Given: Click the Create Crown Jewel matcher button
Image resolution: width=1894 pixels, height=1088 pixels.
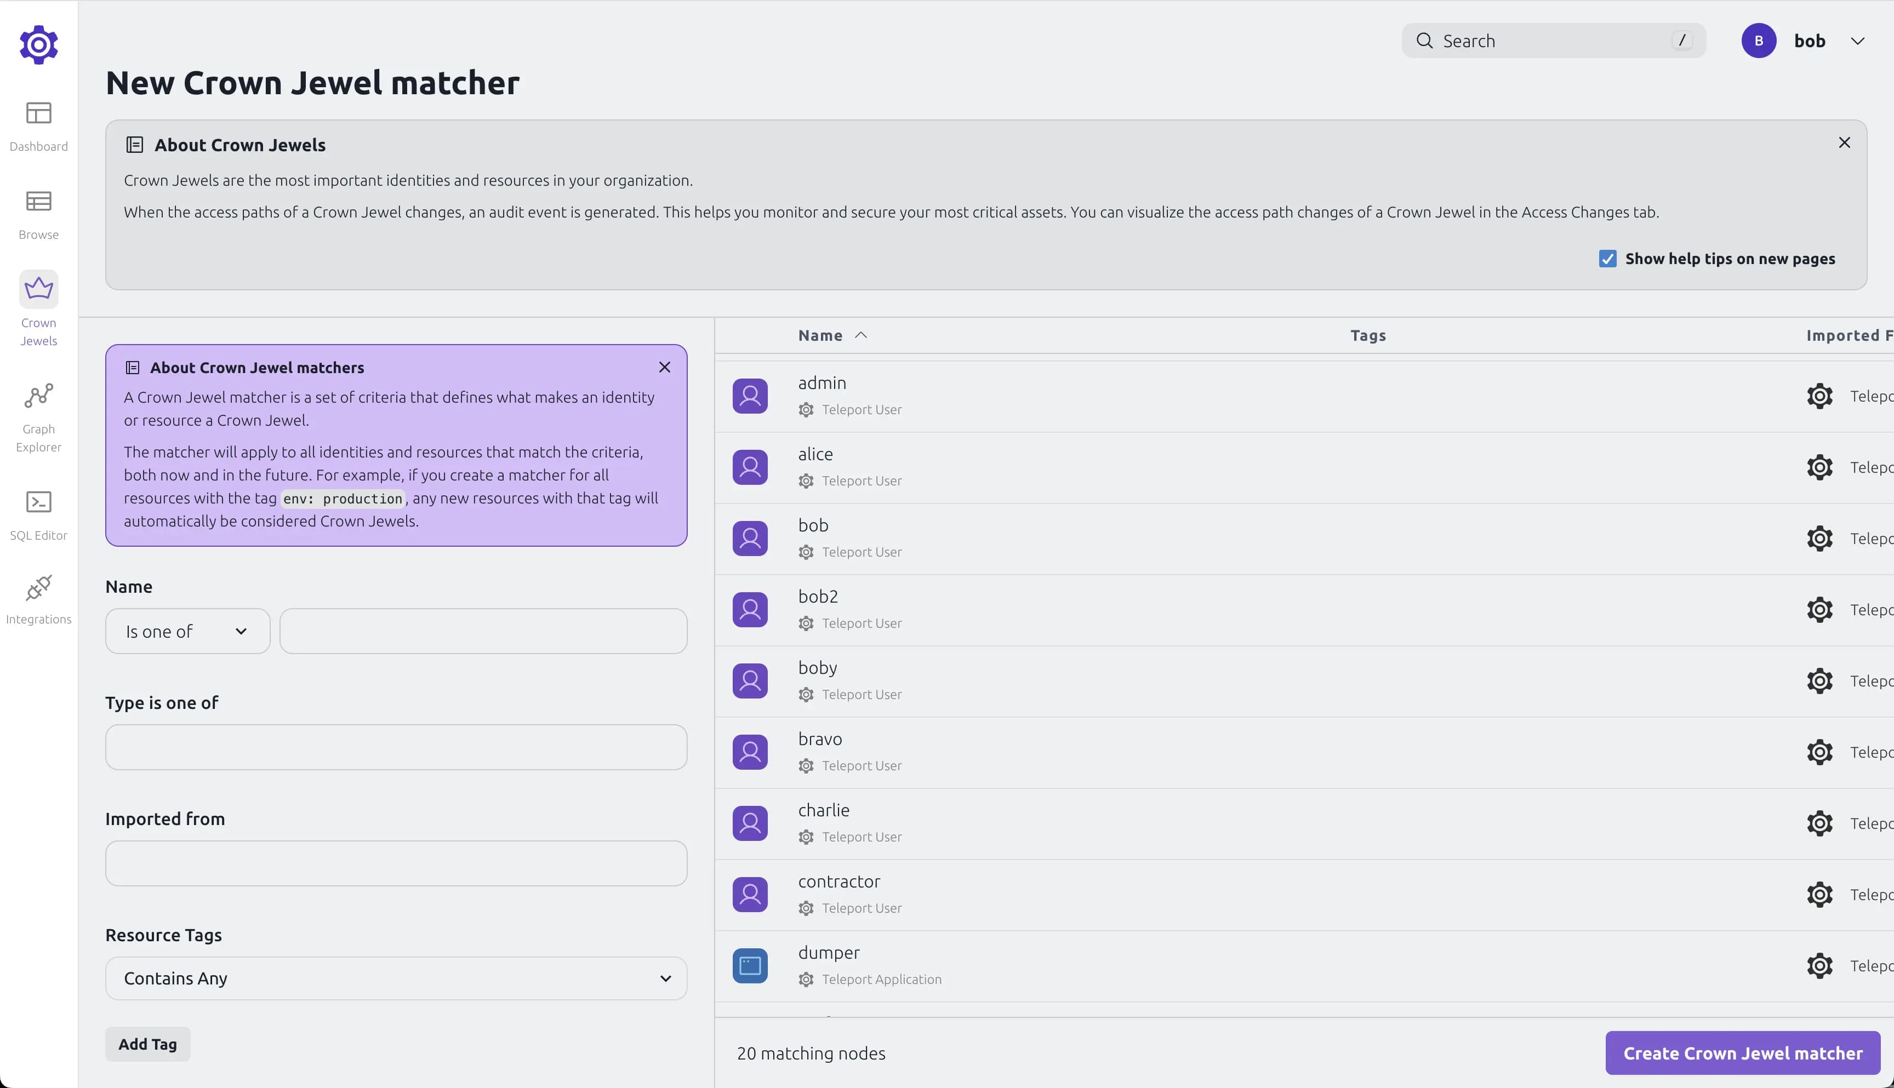Looking at the screenshot, I should click(1743, 1053).
